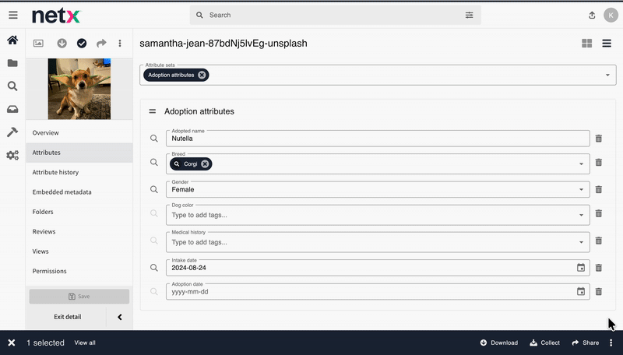
Task: Open the Gender dropdown
Action: [x=581, y=189]
